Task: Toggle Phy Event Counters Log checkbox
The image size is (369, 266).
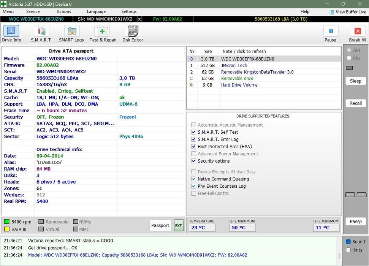Action: 194,186
